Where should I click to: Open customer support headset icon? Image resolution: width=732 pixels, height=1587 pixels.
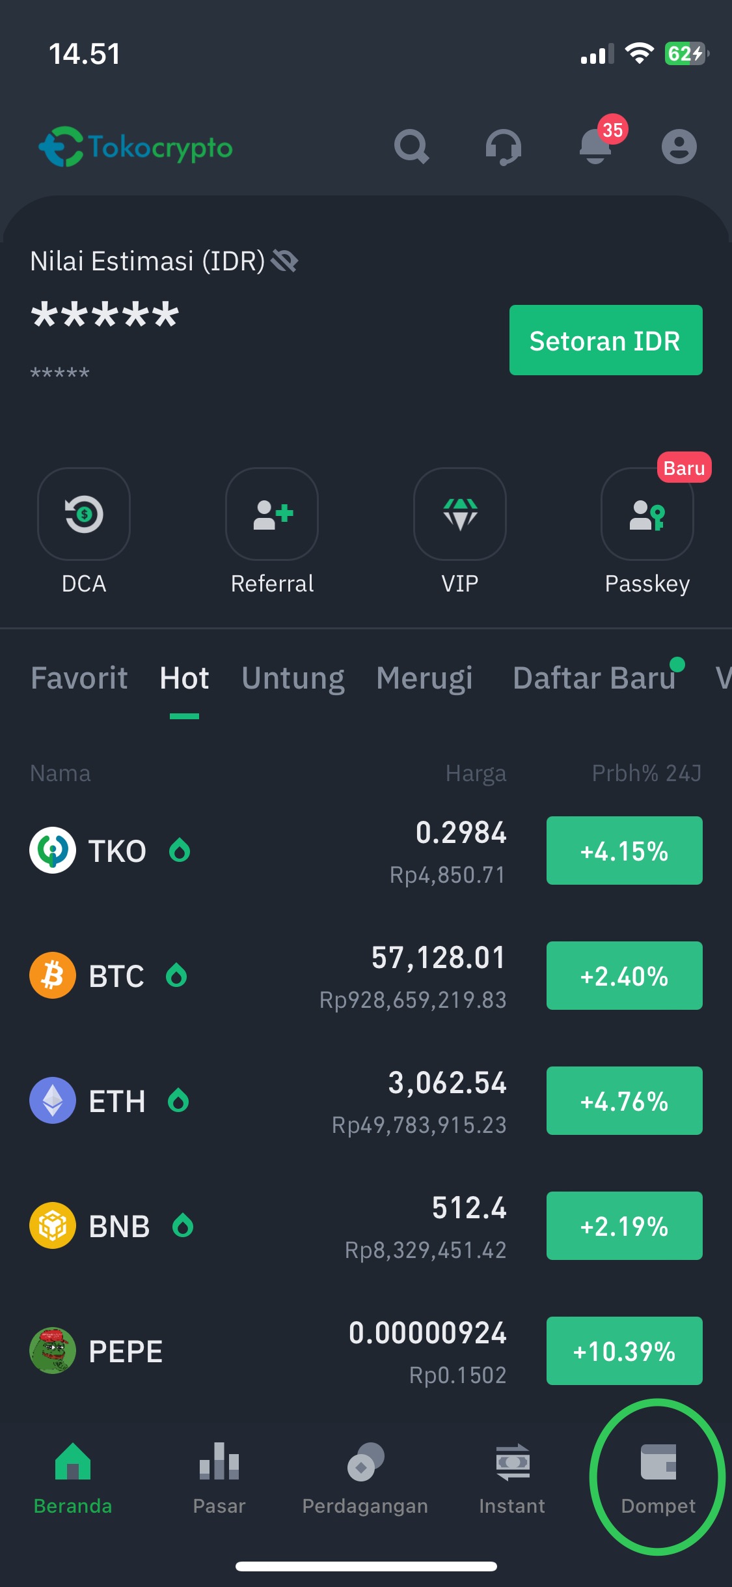503,147
